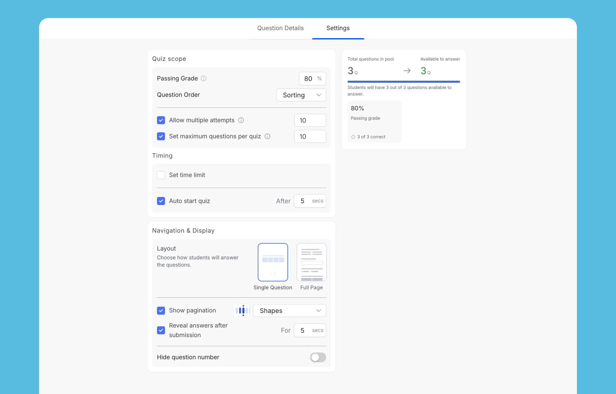616x394 pixels.
Task: Uncheck Auto start quiz
Action: click(161, 201)
